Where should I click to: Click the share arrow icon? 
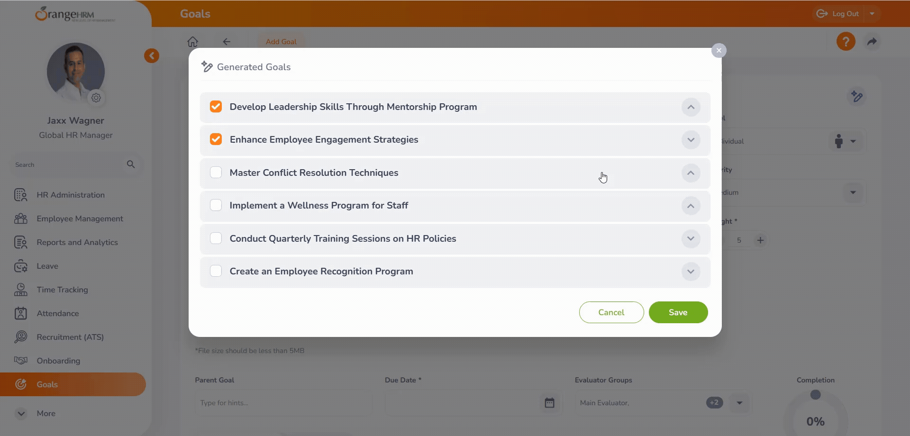click(x=872, y=42)
